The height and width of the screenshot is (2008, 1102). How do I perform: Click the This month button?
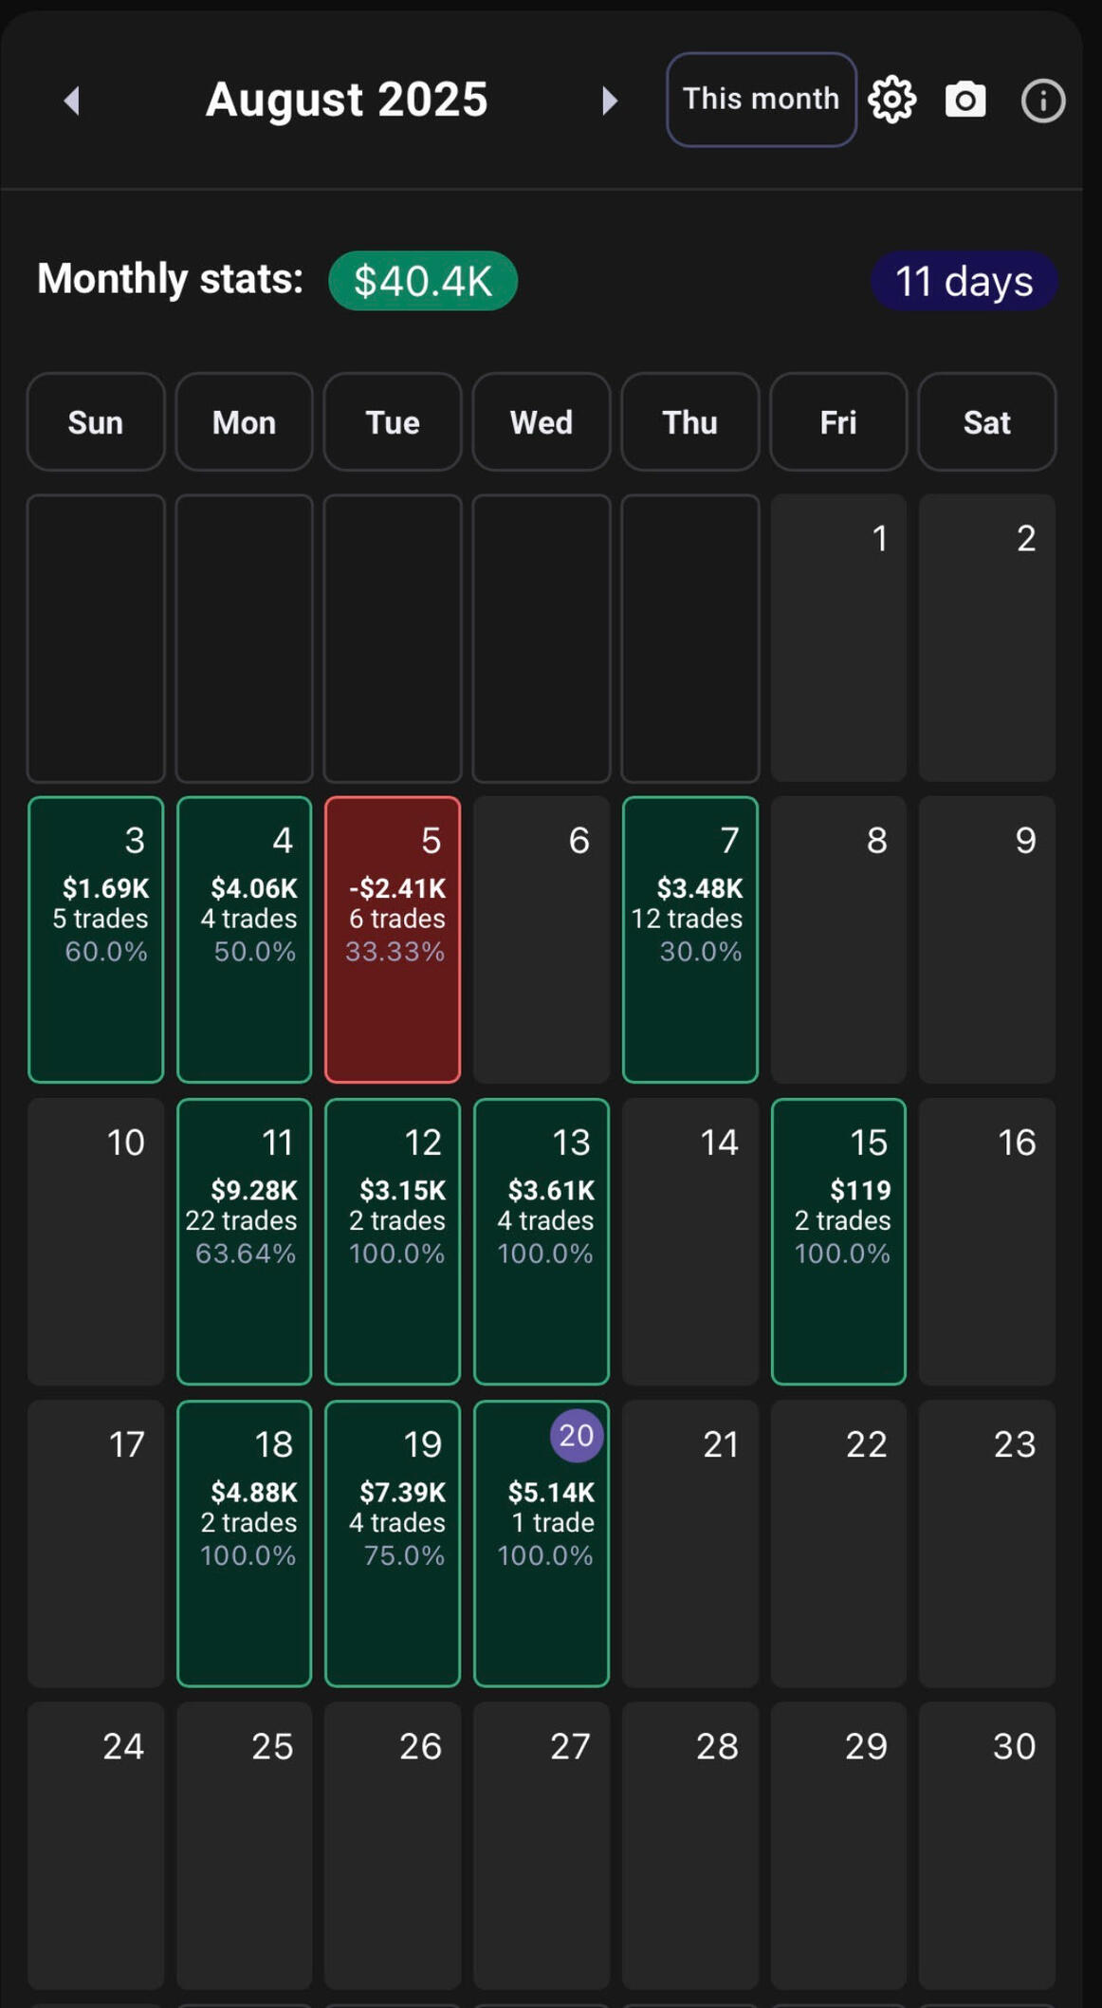(x=761, y=100)
